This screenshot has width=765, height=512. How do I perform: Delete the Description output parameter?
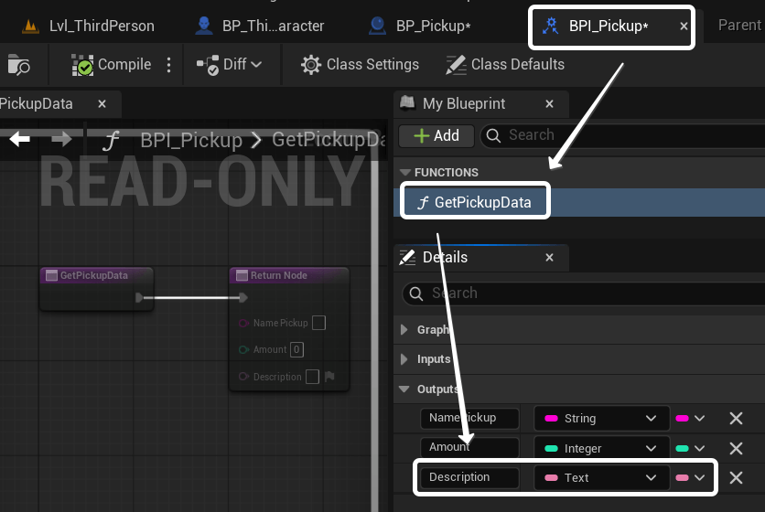pos(735,478)
